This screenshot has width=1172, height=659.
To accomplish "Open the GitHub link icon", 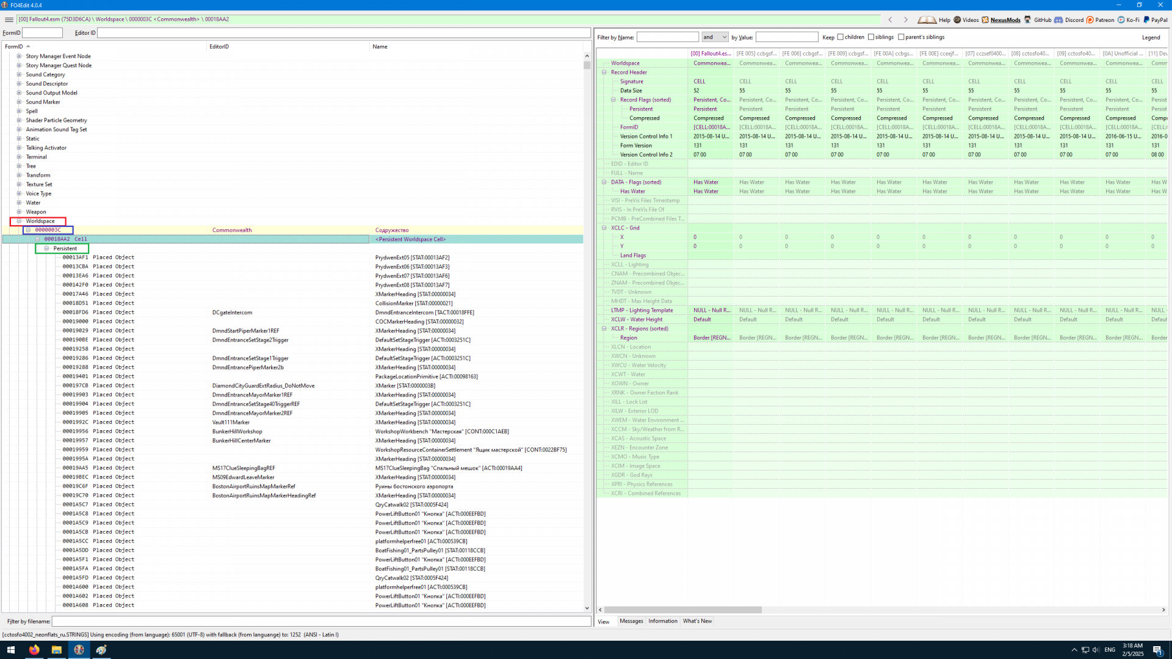I will coord(1028,20).
